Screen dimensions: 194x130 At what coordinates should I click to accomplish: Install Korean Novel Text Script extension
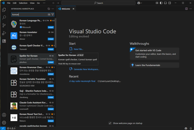point(51,121)
